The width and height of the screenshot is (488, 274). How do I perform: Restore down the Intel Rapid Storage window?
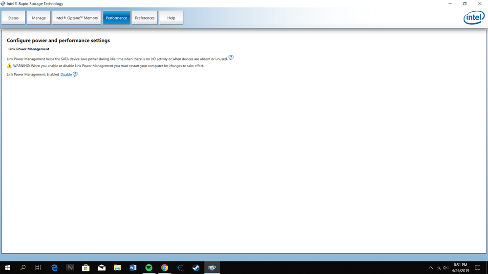coord(465,4)
